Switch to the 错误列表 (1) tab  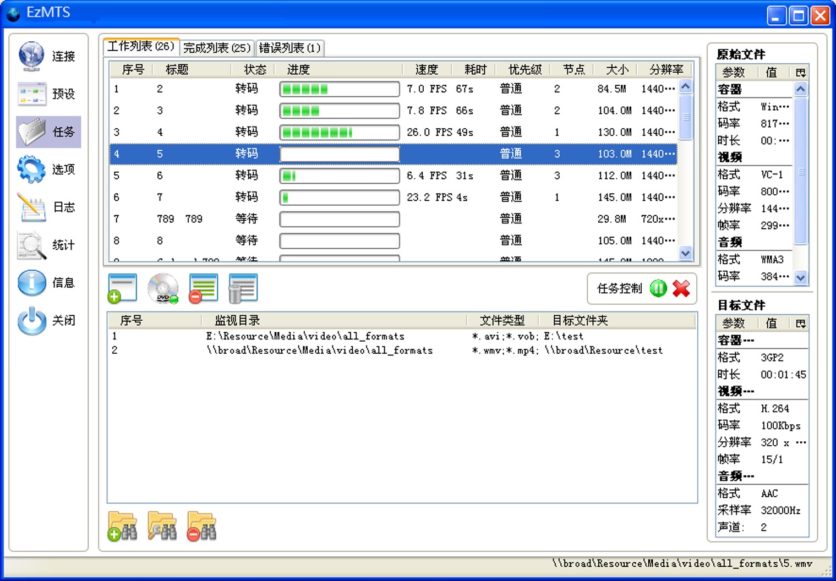tap(290, 48)
